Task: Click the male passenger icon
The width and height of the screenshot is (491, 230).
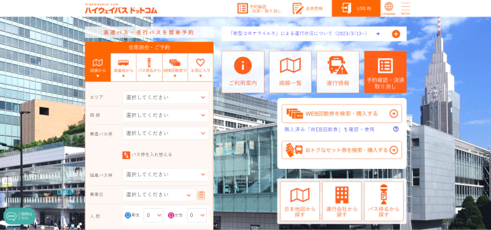Action: click(x=128, y=215)
